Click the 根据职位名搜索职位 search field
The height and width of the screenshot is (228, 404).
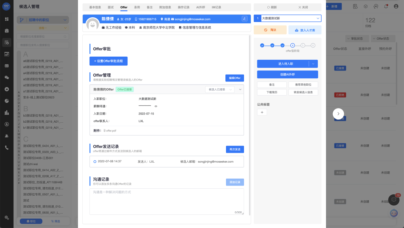click(x=43, y=37)
